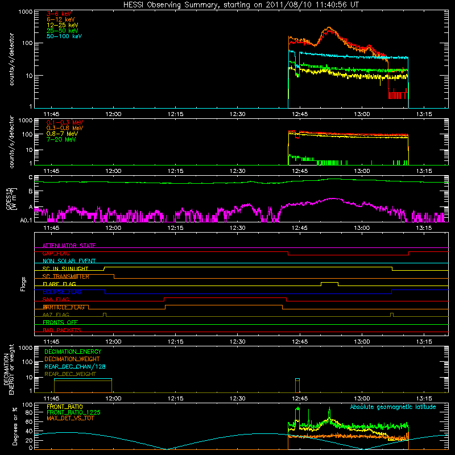Viewport: 455px width, 455px height.
Task: Click the A0.1 label on the GOES15 axis
Action: click(26, 221)
